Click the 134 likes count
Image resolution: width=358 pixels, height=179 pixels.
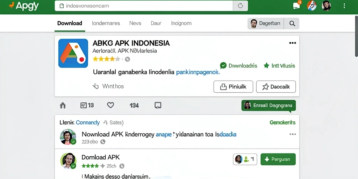134,106
